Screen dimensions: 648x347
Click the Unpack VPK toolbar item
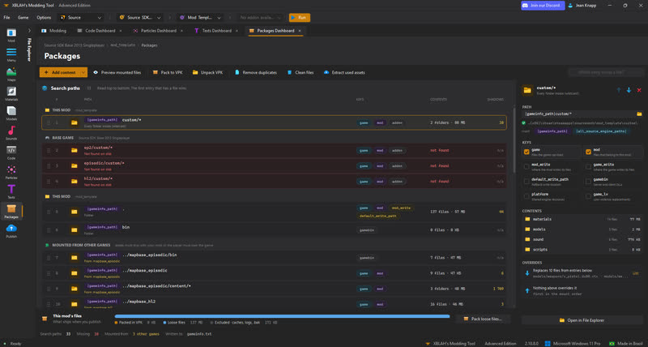coord(207,72)
